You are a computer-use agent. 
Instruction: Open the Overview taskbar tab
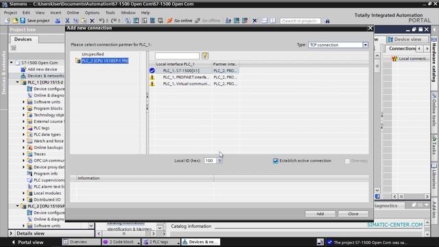click(81, 242)
